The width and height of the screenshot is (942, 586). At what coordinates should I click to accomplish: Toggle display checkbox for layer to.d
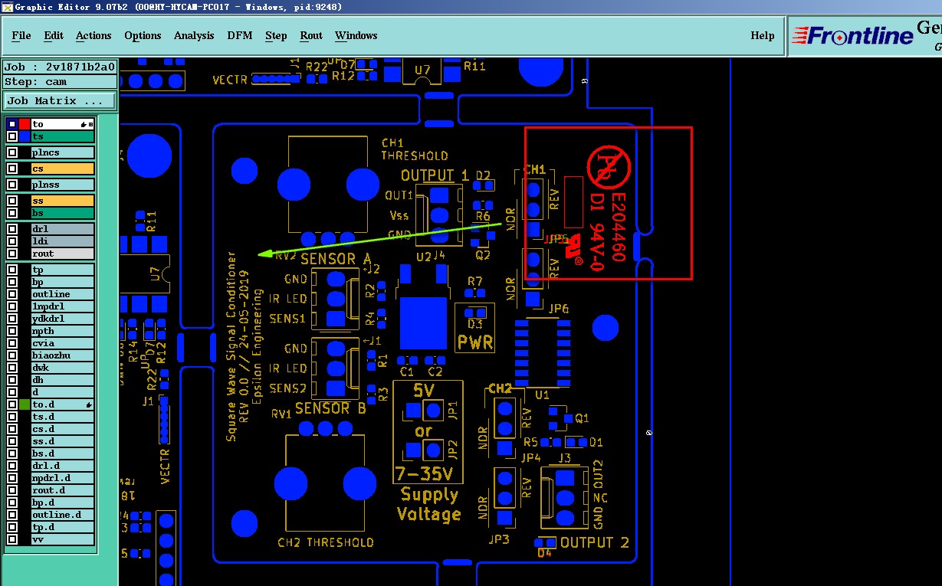[x=12, y=404]
